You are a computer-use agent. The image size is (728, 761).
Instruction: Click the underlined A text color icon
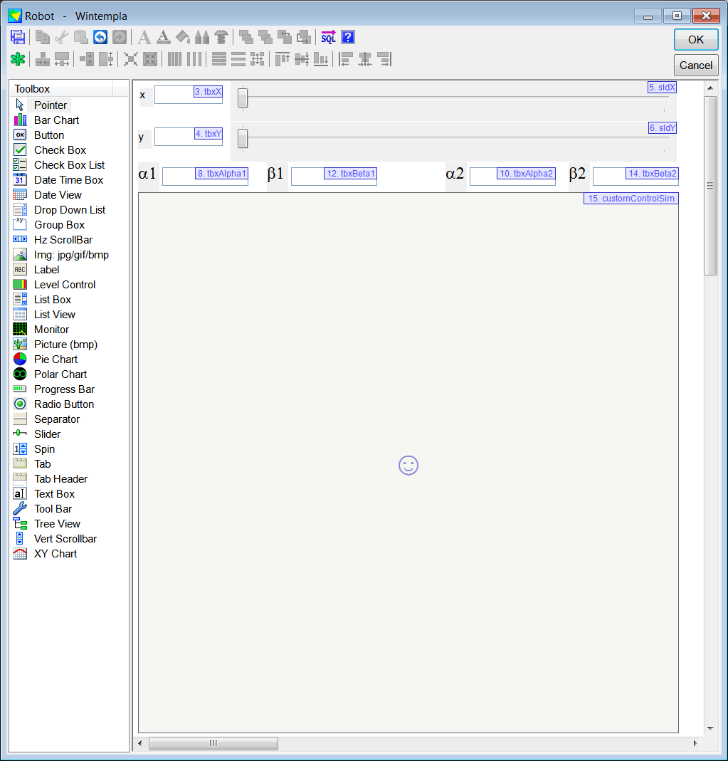164,37
